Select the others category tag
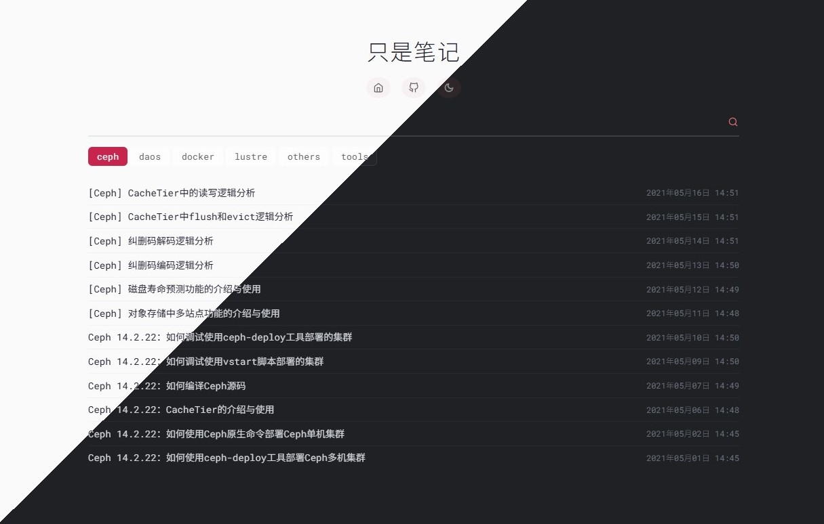This screenshot has width=824, height=524. pyautogui.click(x=304, y=156)
